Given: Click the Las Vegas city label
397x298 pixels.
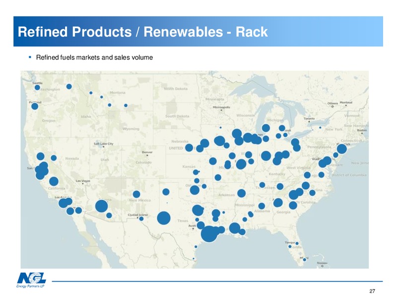Looking at the screenshot, I should tap(83, 181).
